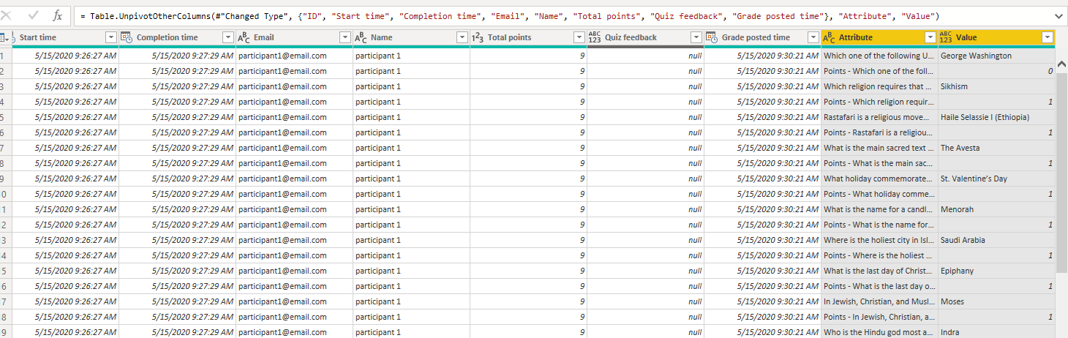Open the Completion time column filter dropdown
This screenshot has width=1068, height=338.
(228, 37)
